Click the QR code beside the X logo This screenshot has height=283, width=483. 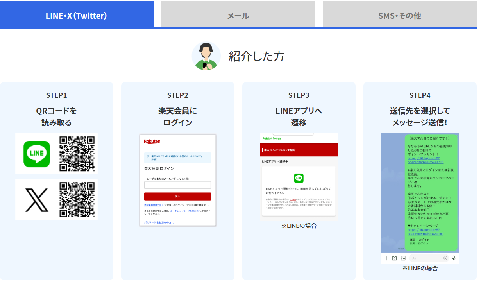[77, 200]
